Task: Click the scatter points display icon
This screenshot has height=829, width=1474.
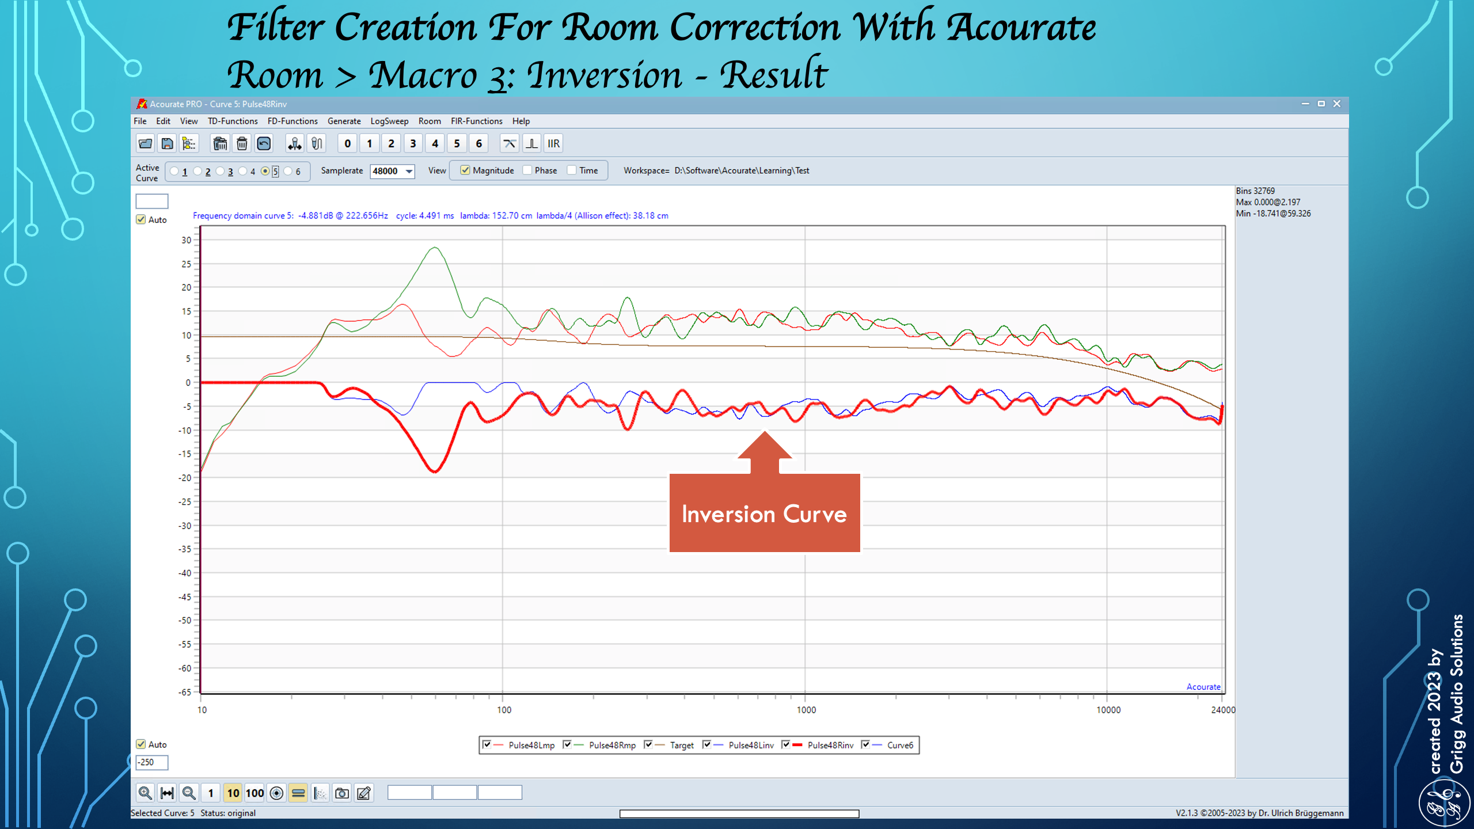Action: 320,793
